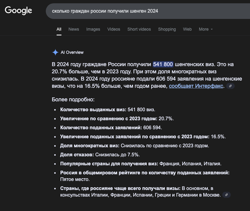Open the 'сообщает Интерфакс' link

[196, 86]
